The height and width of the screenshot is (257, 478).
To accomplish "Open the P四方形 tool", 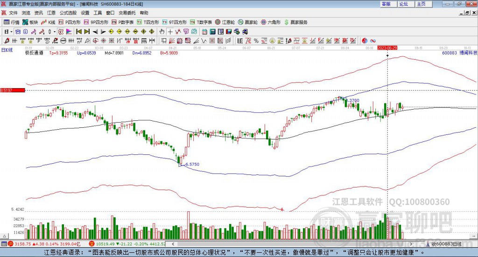I will 70,22.
